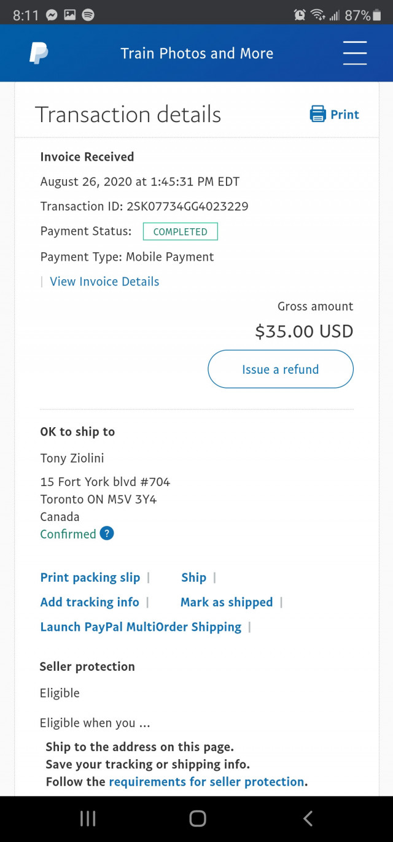Tap the Spotify status bar icon
The height and width of the screenshot is (842, 393).
tap(88, 15)
